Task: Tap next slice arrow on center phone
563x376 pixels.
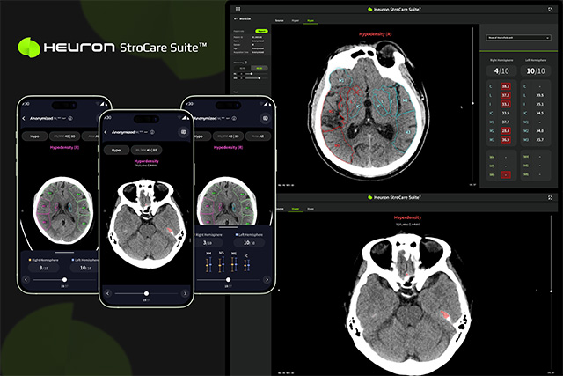Action: tap(183, 292)
